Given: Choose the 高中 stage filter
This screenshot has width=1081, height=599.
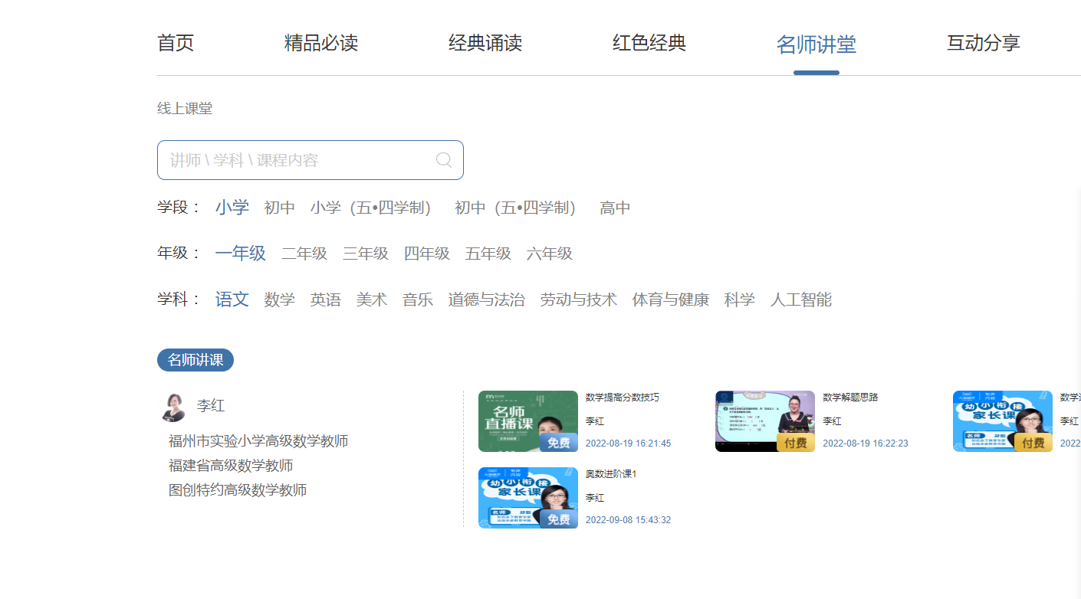Looking at the screenshot, I should coord(616,208).
